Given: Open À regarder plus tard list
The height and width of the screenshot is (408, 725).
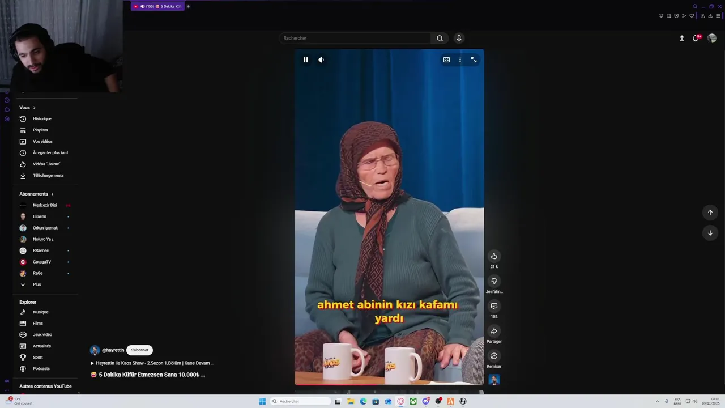Looking at the screenshot, I should tap(50, 153).
